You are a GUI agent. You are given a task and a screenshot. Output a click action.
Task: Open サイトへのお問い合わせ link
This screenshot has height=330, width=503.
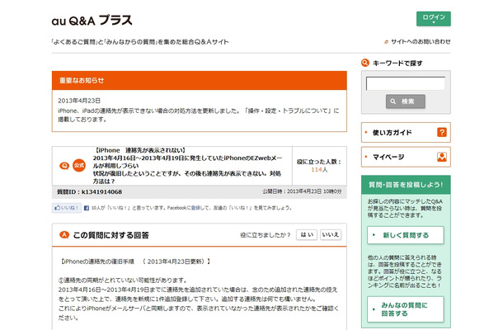click(x=421, y=42)
